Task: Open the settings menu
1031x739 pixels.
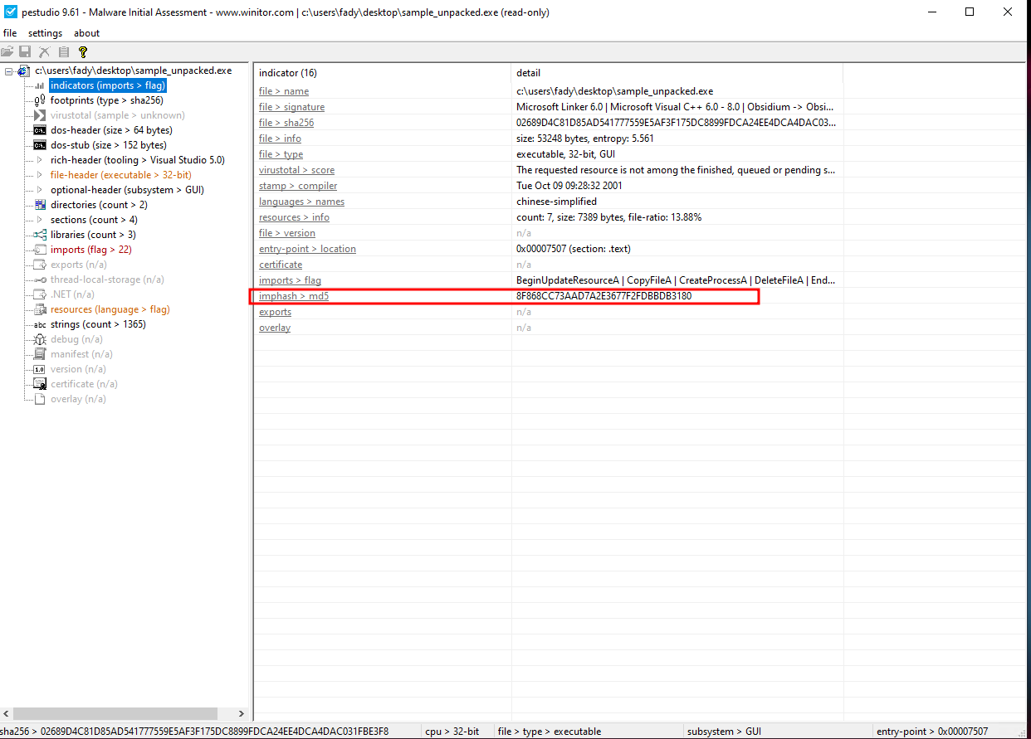Action: click(x=45, y=33)
